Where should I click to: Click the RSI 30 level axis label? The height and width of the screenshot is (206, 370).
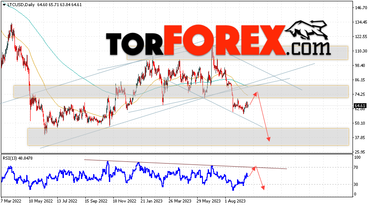(x=356, y=184)
